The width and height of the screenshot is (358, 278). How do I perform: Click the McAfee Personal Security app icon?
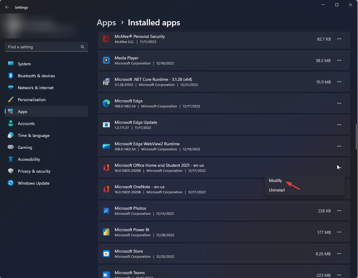(x=106, y=39)
